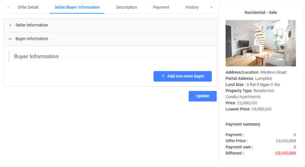Click the Update button
This screenshot has height=167, width=305.
(202, 96)
